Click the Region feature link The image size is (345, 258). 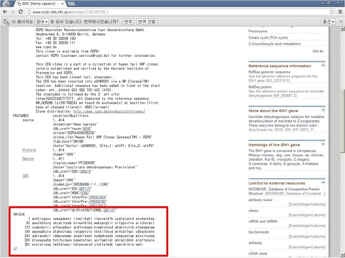tap(28, 159)
